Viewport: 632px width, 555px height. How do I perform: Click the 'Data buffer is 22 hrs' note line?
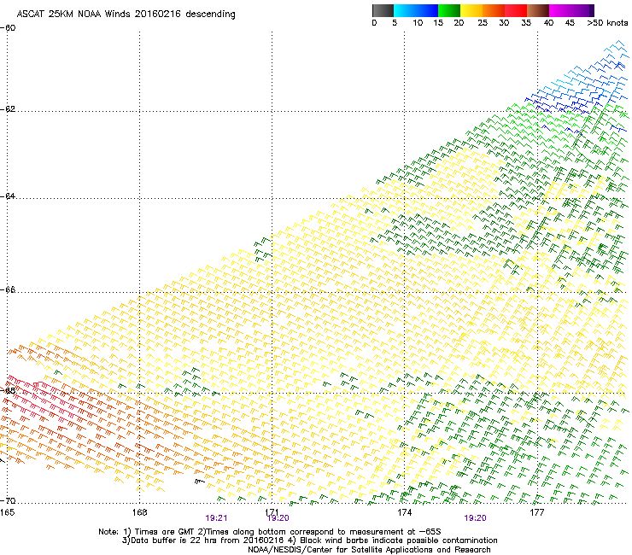click(310, 540)
